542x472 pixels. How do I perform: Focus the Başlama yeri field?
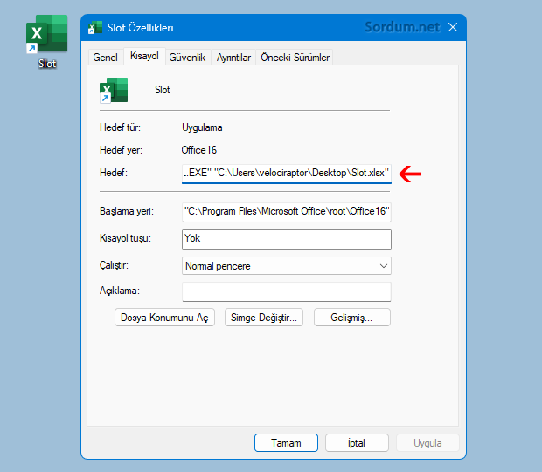pos(287,212)
